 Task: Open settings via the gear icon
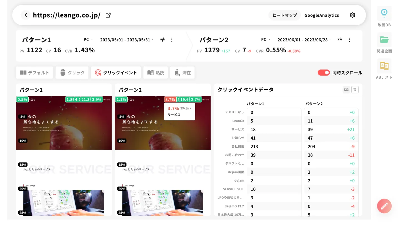click(x=352, y=15)
